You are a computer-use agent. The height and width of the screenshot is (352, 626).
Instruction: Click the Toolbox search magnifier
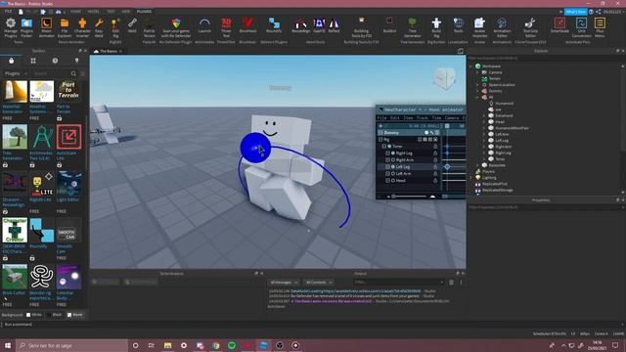(73, 73)
